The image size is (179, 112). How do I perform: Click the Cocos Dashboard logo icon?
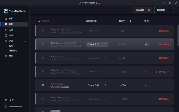[x=6, y=11]
